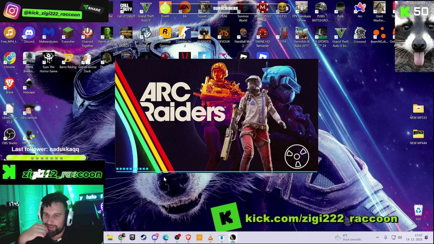The height and width of the screenshot is (244, 434).
Task: Open the weather widget showing 4°C
Action: coord(348,238)
